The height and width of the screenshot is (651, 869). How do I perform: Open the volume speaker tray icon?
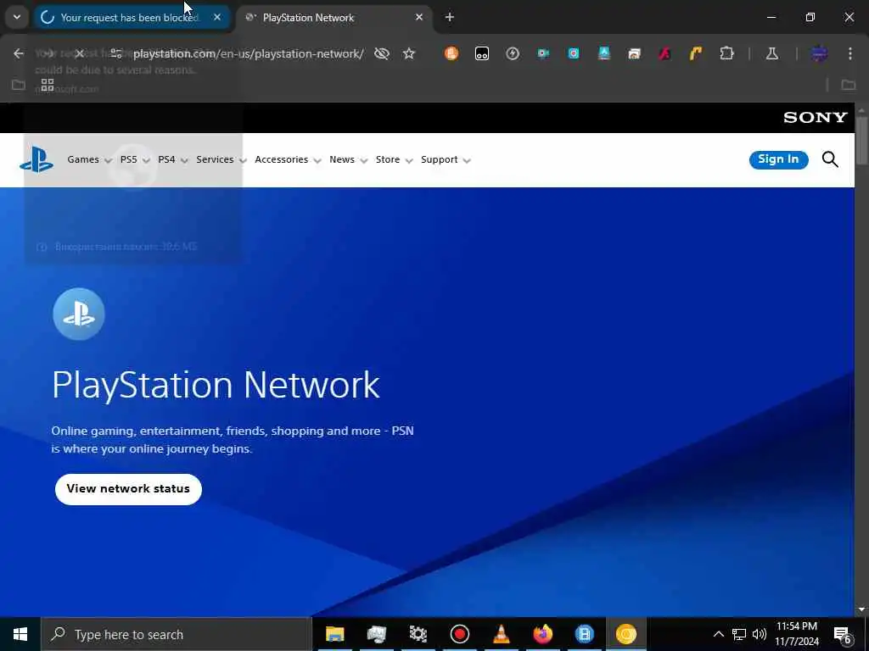coord(760,634)
